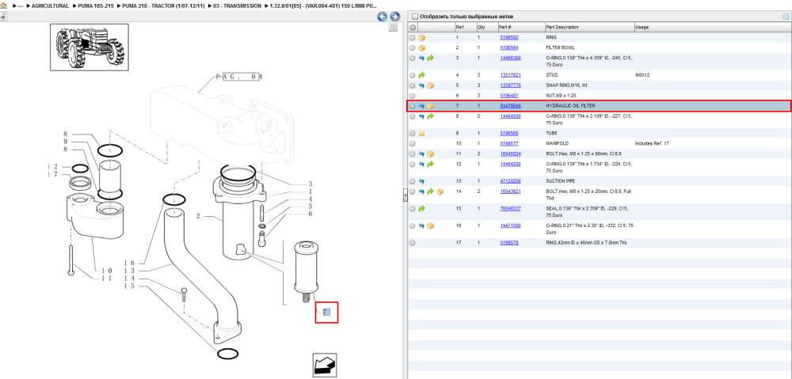Click package icon in Ref 16 O-RING row
The width and height of the screenshot is (792, 379).
pos(430,226)
